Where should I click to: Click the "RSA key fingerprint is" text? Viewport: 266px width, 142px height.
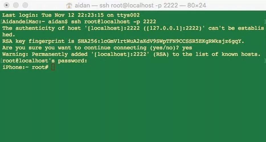(x=37, y=41)
